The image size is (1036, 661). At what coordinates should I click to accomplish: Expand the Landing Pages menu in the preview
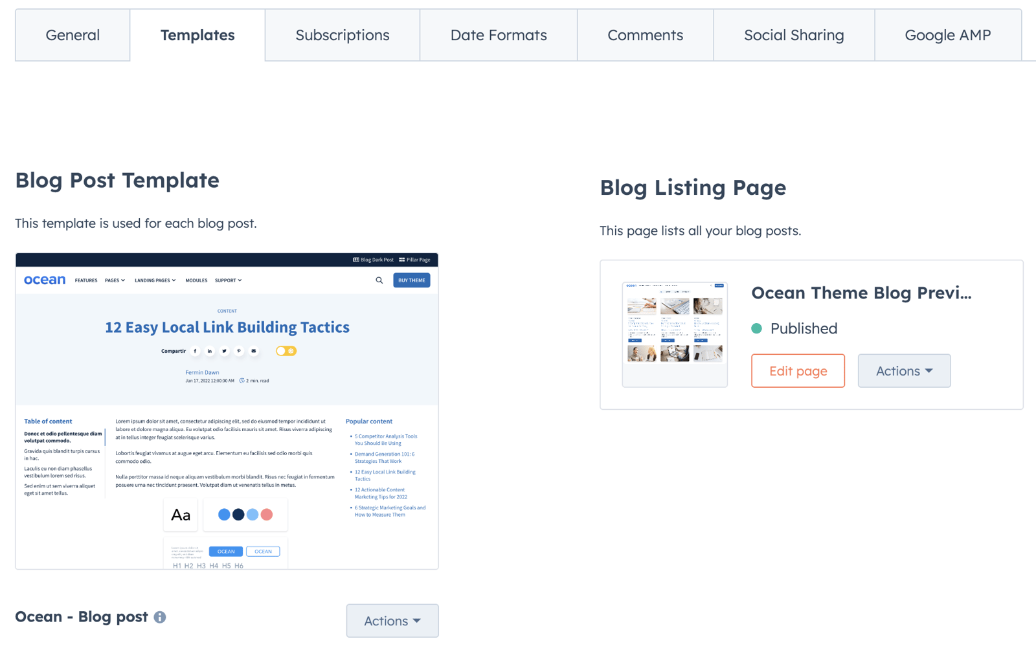[155, 280]
